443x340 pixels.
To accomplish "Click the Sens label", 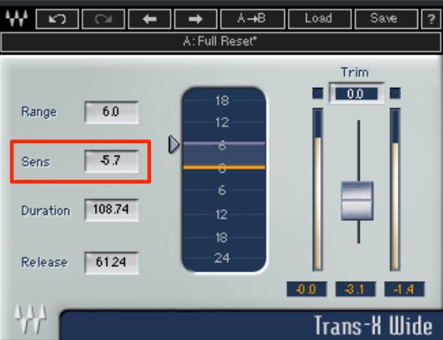I will (36, 162).
